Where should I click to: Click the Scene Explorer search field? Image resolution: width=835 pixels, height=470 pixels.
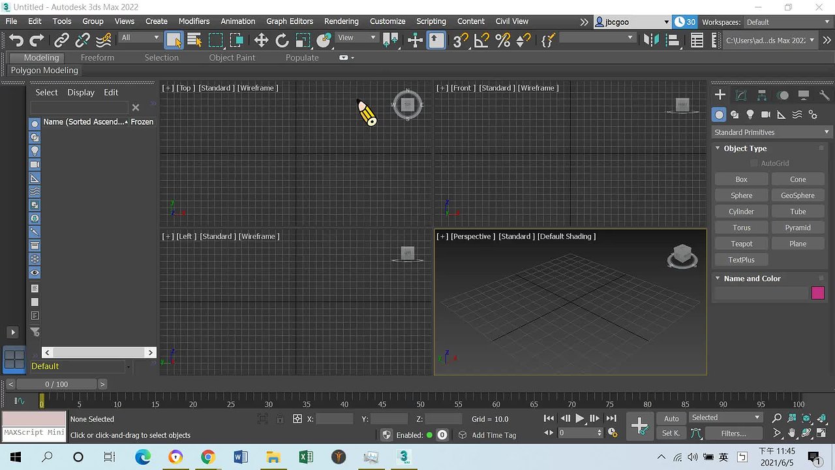(79, 107)
